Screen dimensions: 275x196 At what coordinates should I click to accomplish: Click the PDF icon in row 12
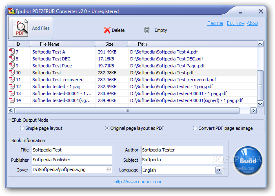tap(12, 86)
